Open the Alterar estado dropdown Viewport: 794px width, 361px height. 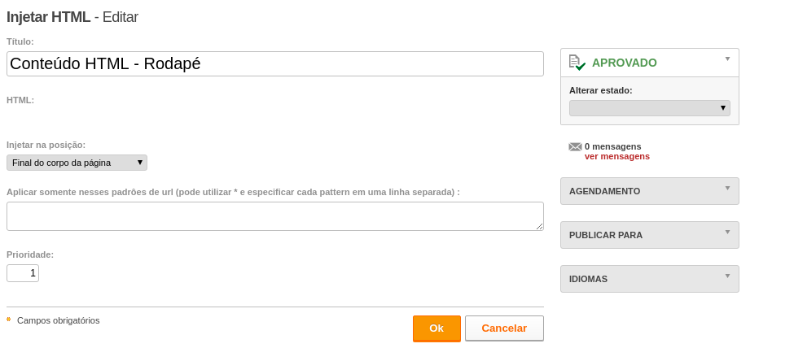(650, 108)
